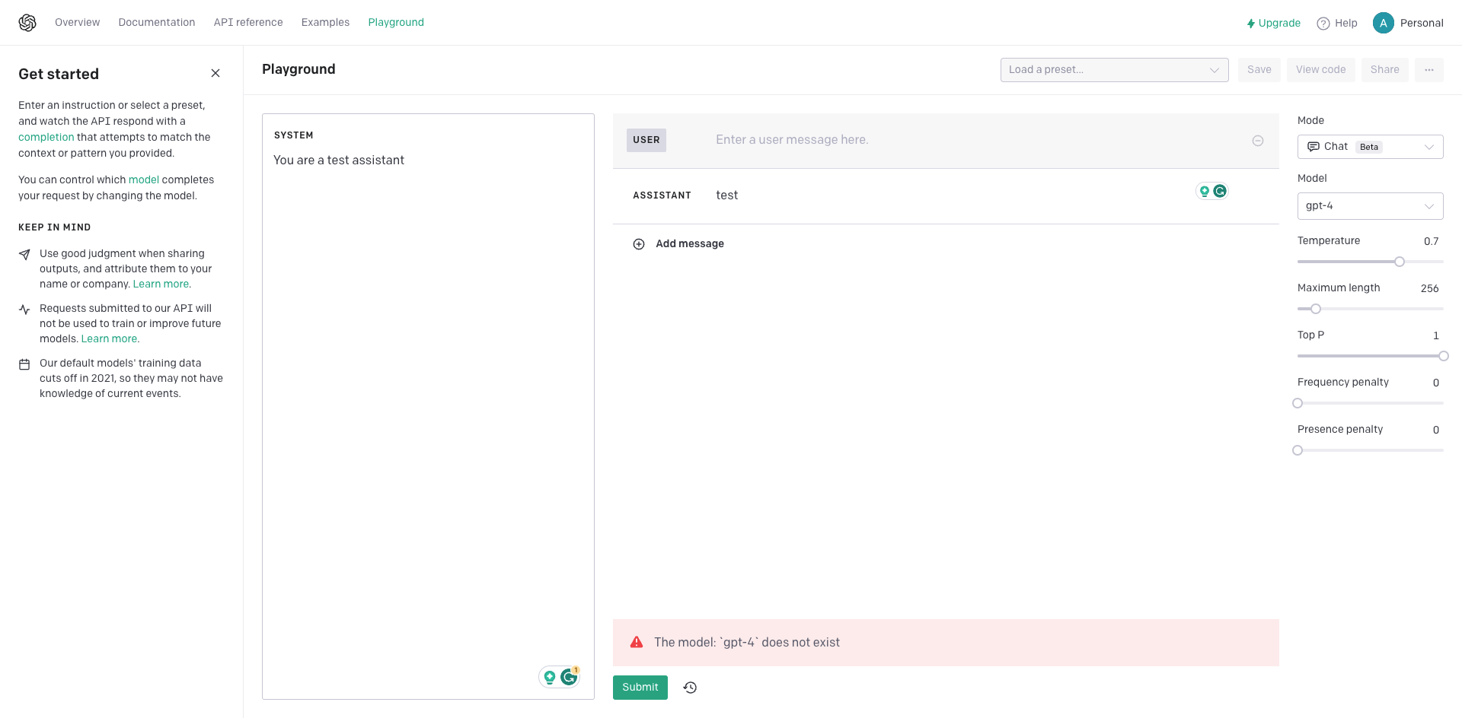Toggle the ASSISTANT role label
This screenshot has height=718, width=1462.
pos(662,195)
